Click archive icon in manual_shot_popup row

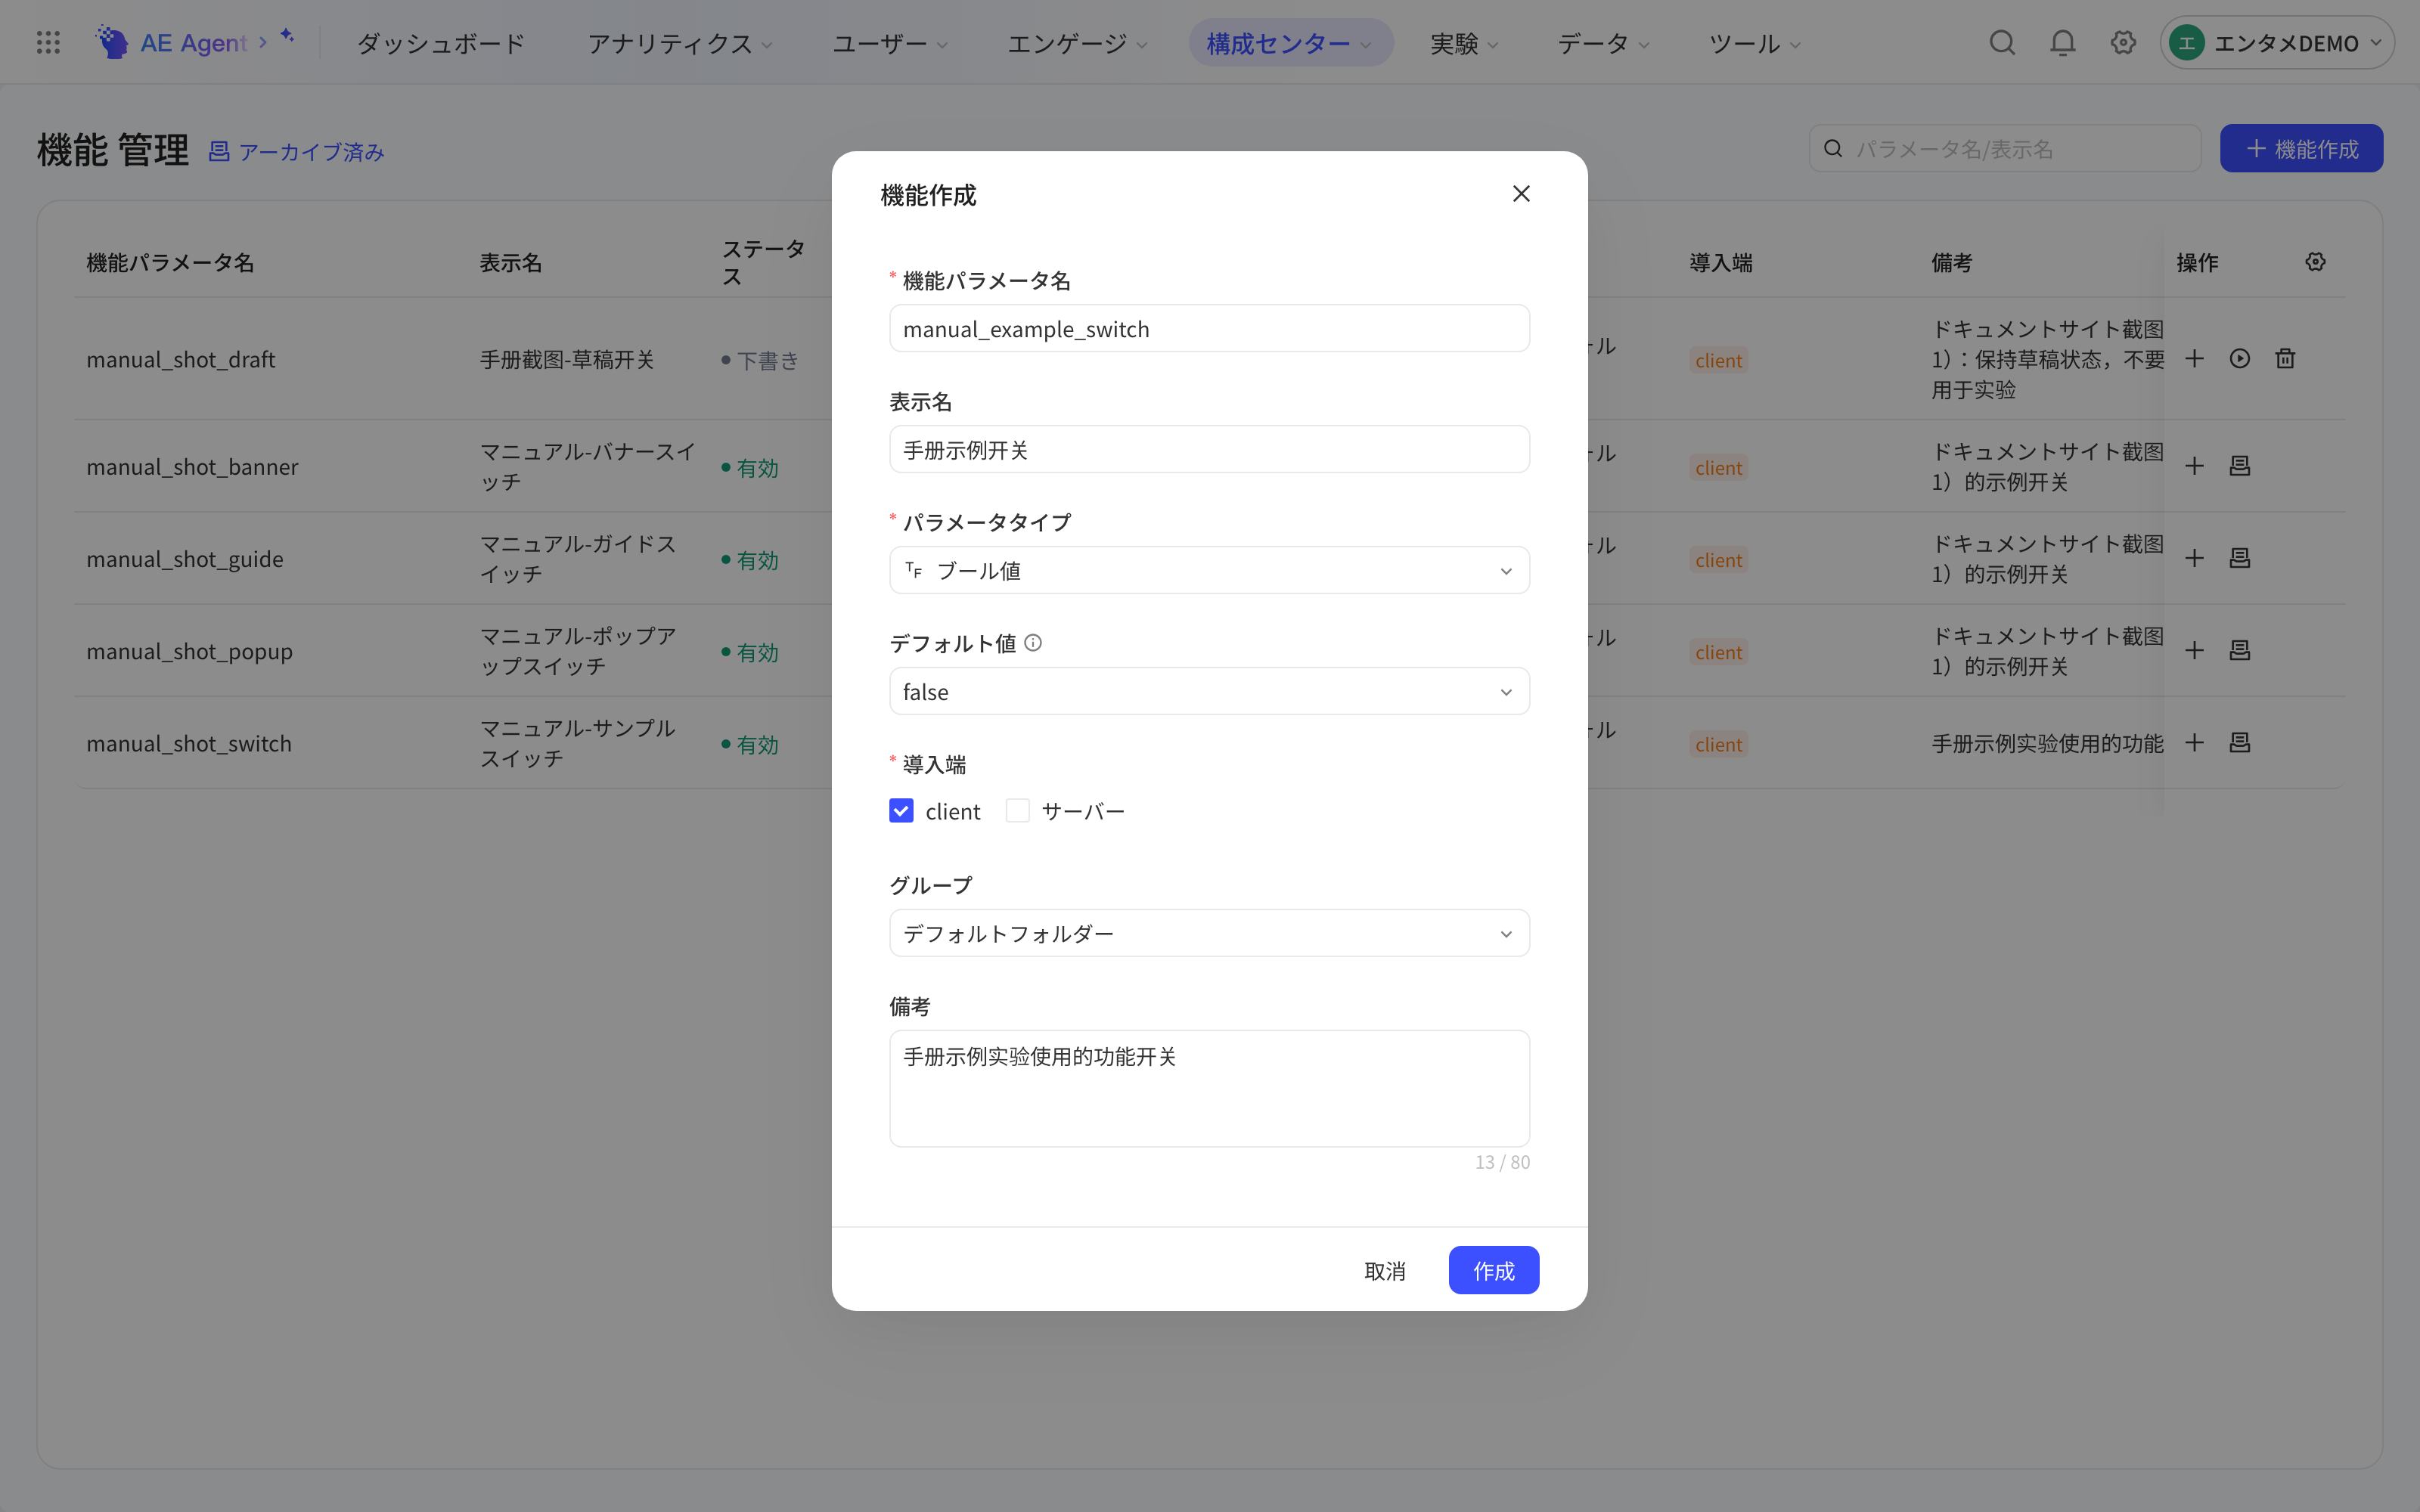click(2240, 650)
